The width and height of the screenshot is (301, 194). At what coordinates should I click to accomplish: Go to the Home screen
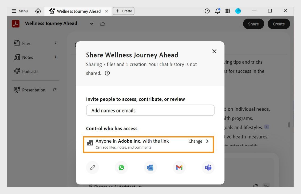point(38,11)
